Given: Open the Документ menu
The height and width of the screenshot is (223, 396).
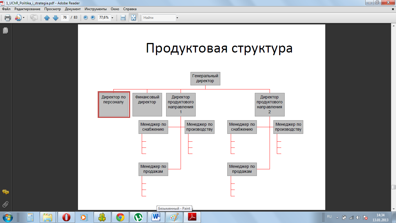Looking at the screenshot, I should tap(72, 9).
